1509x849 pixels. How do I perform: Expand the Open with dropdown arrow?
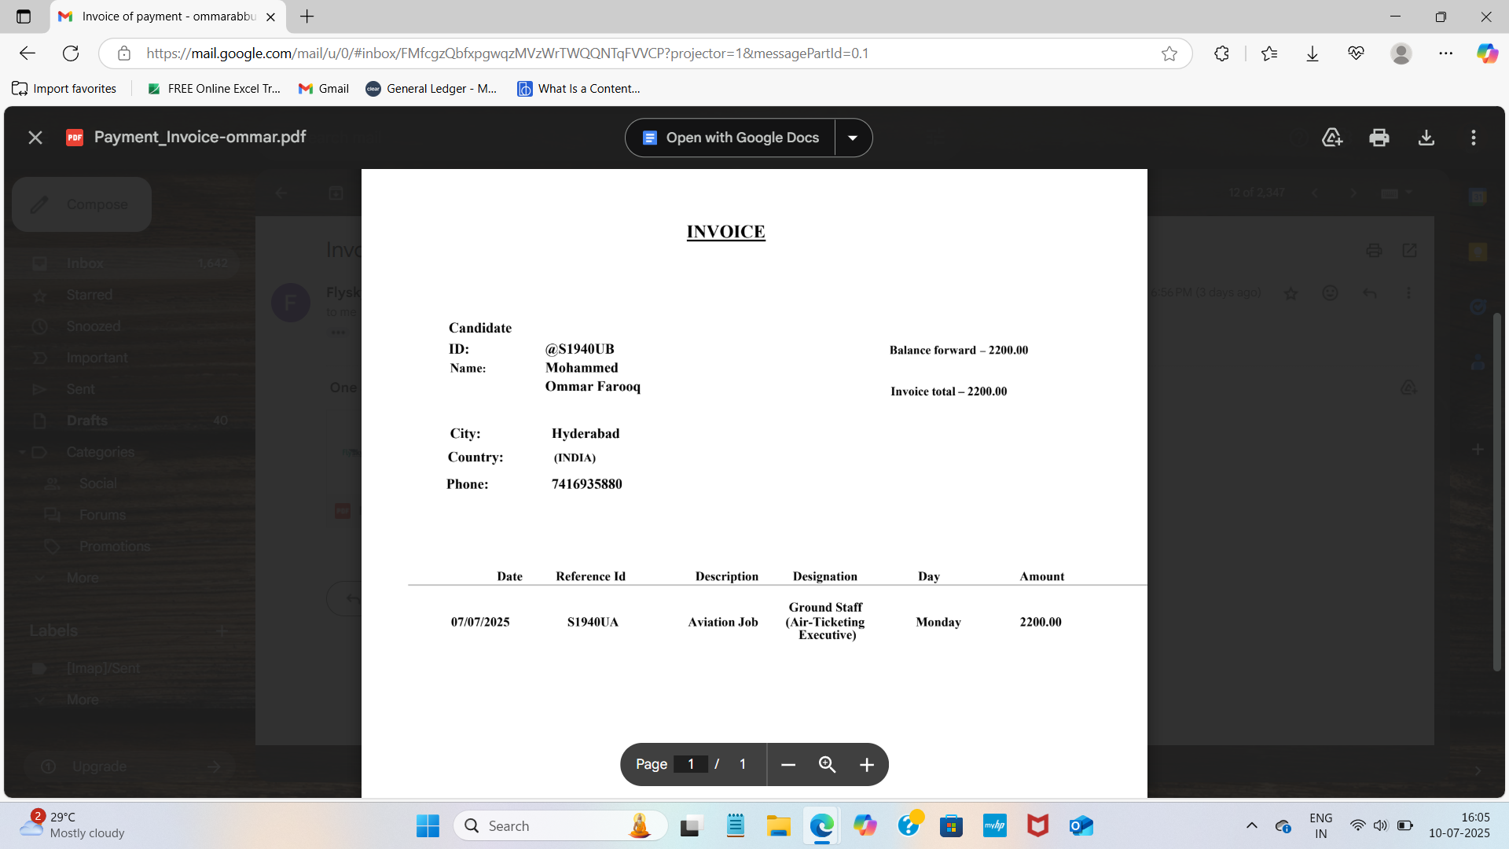tap(853, 138)
